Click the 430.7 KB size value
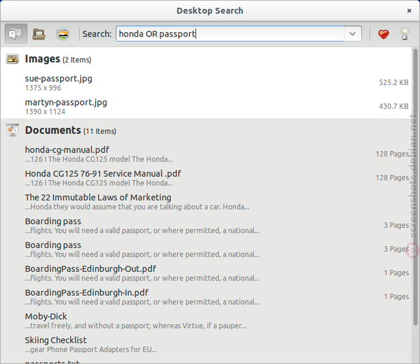This screenshot has width=420, height=364. click(x=393, y=106)
